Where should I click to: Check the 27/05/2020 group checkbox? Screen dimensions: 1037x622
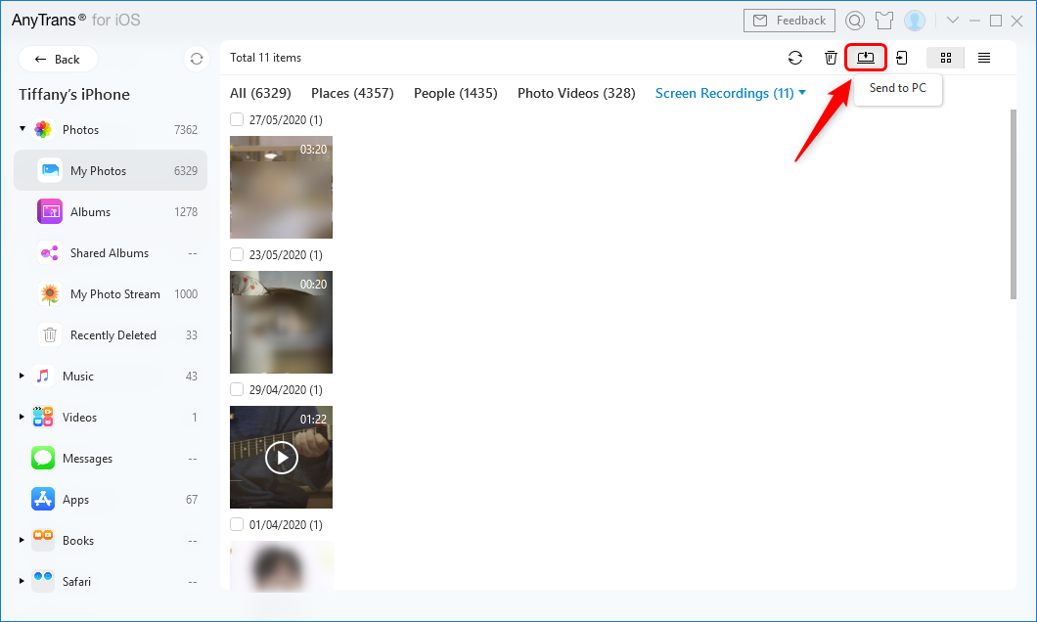click(x=237, y=119)
